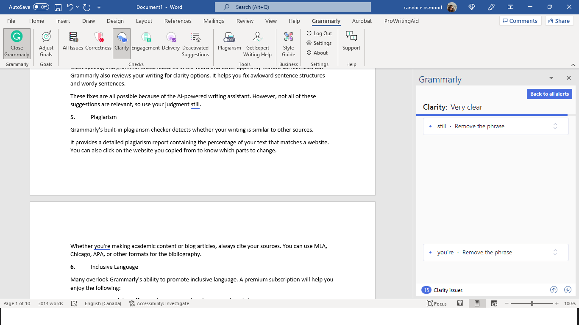Expand the "you're" suggestion card
Image resolution: width=579 pixels, height=325 pixels.
tap(555, 252)
